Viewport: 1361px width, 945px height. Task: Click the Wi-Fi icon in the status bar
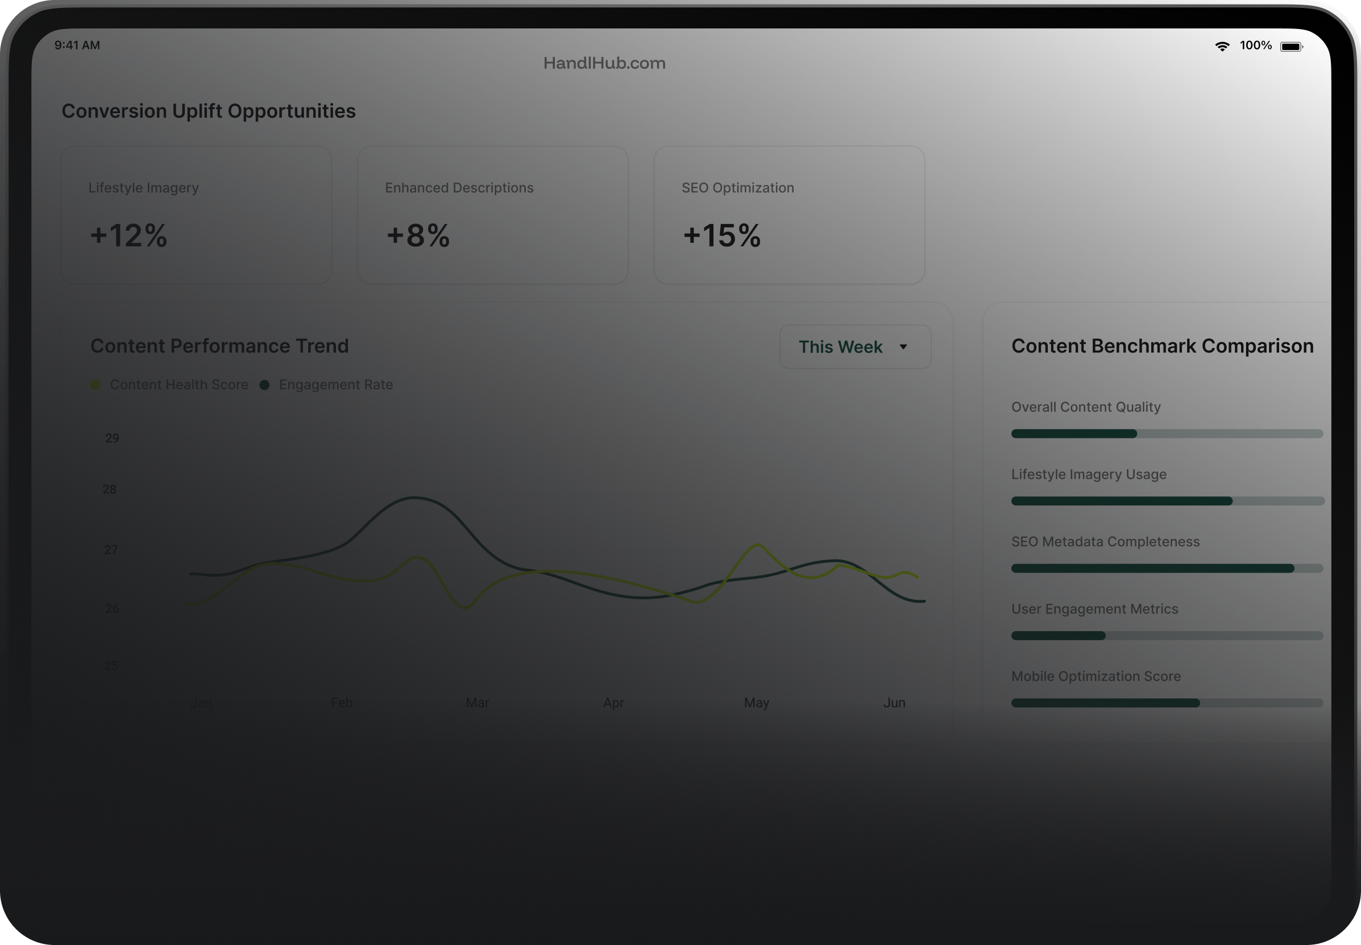[1223, 45]
